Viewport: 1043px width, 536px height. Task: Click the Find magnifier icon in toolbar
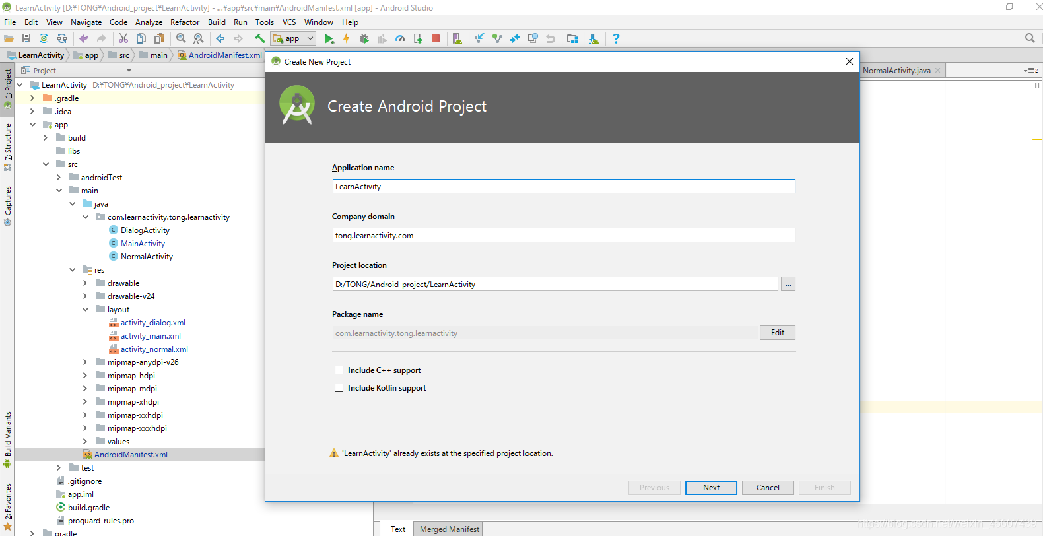[181, 39]
